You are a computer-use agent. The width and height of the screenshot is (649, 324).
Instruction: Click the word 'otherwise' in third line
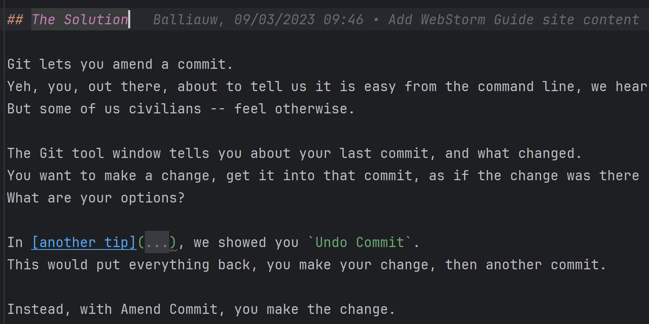click(311, 109)
